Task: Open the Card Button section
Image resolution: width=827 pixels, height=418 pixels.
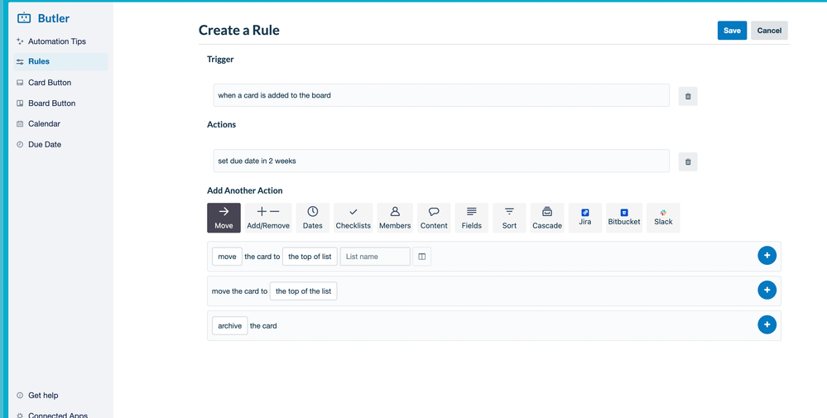Action: [50, 82]
